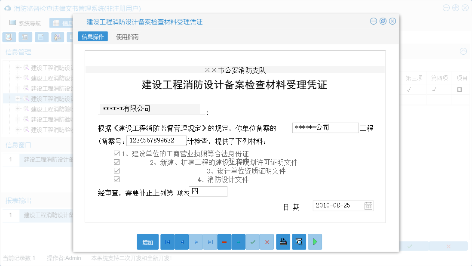Open print preview with magnifier icon
This screenshot has width=472, height=266.
click(x=299, y=241)
